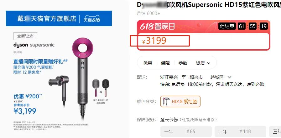Select the HD15 紫红色 color option
The image size is (281, 138).
180,101
